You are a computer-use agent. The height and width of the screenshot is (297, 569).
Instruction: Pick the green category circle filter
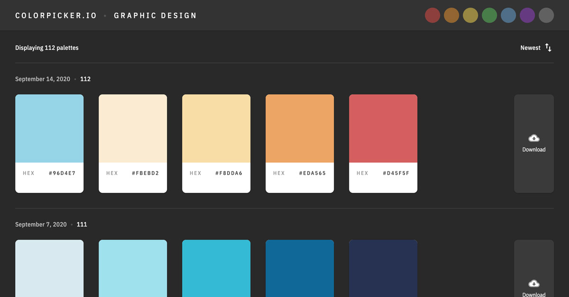click(x=489, y=15)
